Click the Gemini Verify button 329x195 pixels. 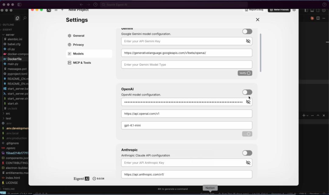(245, 73)
